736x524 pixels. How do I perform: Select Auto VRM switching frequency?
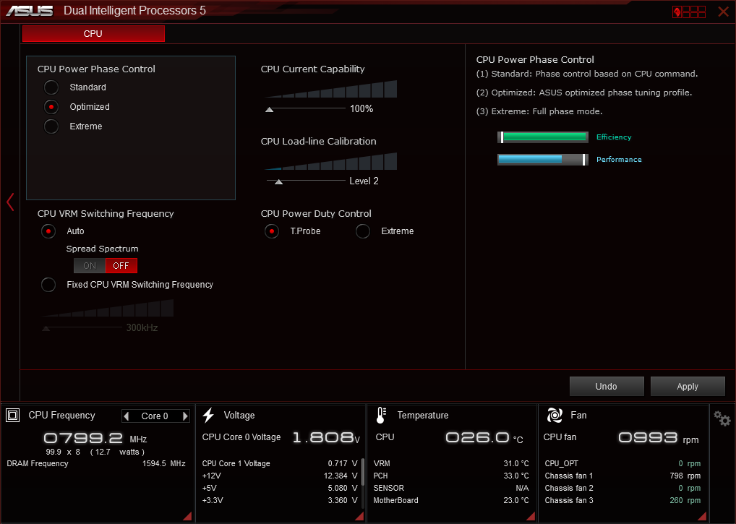(x=48, y=231)
